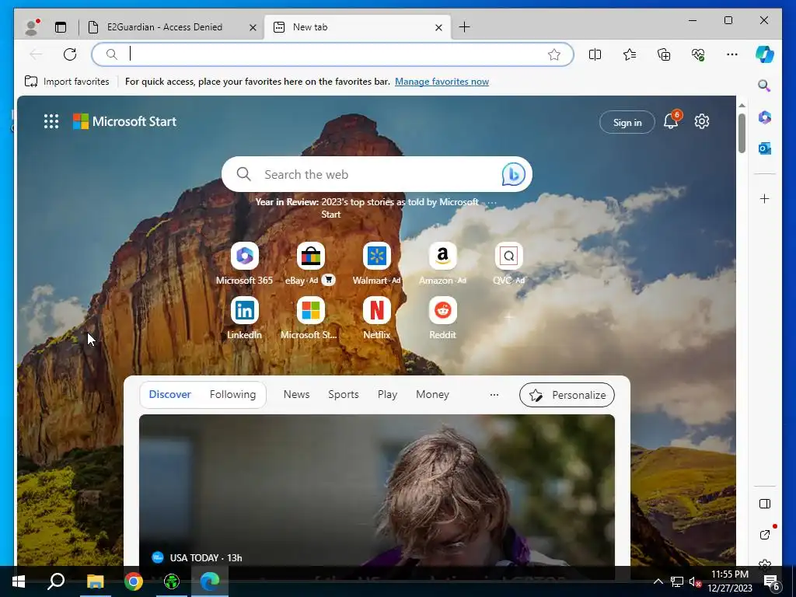This screenshot has width=796, height=597.
Task: Click the eBay shopping cart badge
Action: 329,280
